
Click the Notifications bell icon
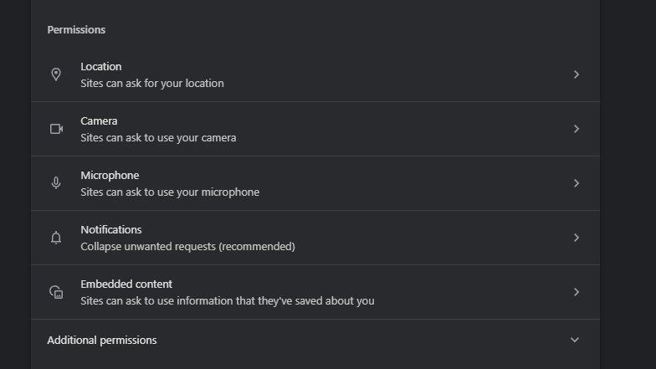[56, 238]
